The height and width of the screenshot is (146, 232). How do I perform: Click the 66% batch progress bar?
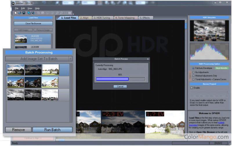pos(121,79)
